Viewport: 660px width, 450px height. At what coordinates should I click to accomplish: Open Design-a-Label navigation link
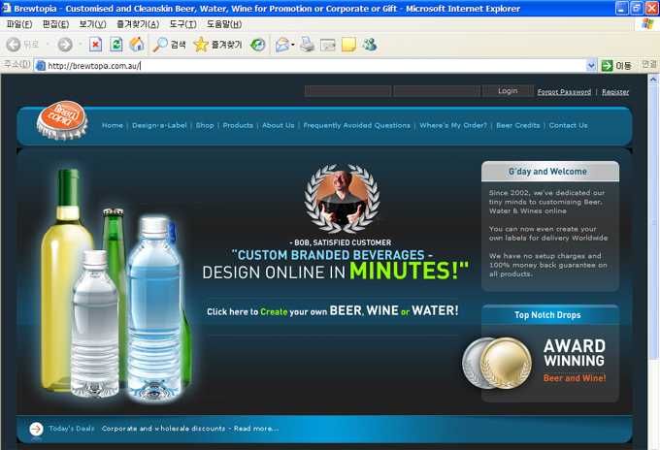159,125
